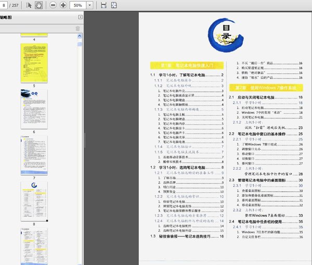Click TOC entry 1.1 学习1小时：了解笔记本电脑
This screenshot has width=312, height=265.
187,75
